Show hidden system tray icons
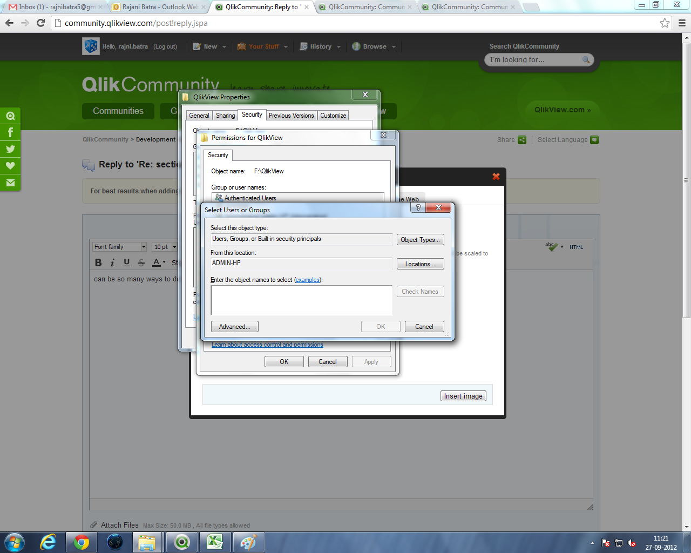The width and height of the screenshot is (691, 553). (592, 543)
